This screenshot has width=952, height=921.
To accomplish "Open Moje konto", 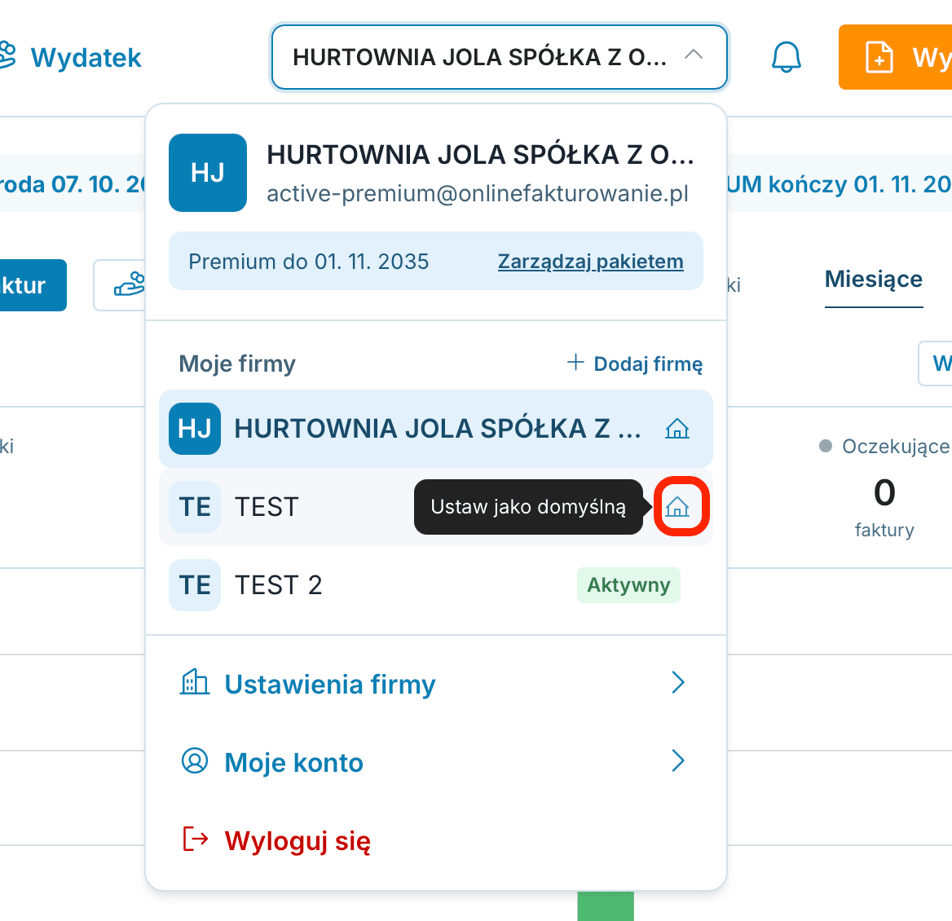I will (x=436, y=761).
